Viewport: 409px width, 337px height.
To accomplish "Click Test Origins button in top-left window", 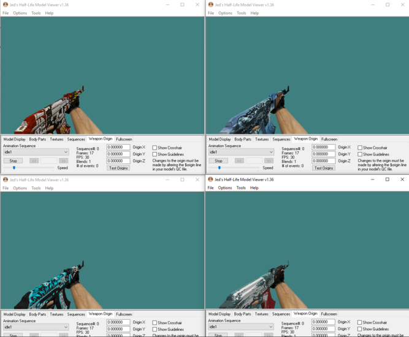I will pos(118,168).
